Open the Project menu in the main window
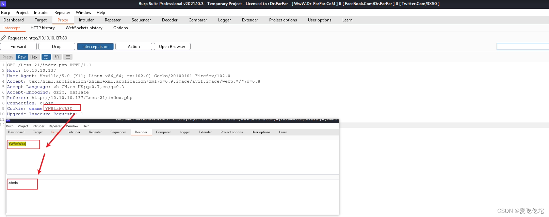The width and height of the screenshot is (549, 217). point(22,13)
